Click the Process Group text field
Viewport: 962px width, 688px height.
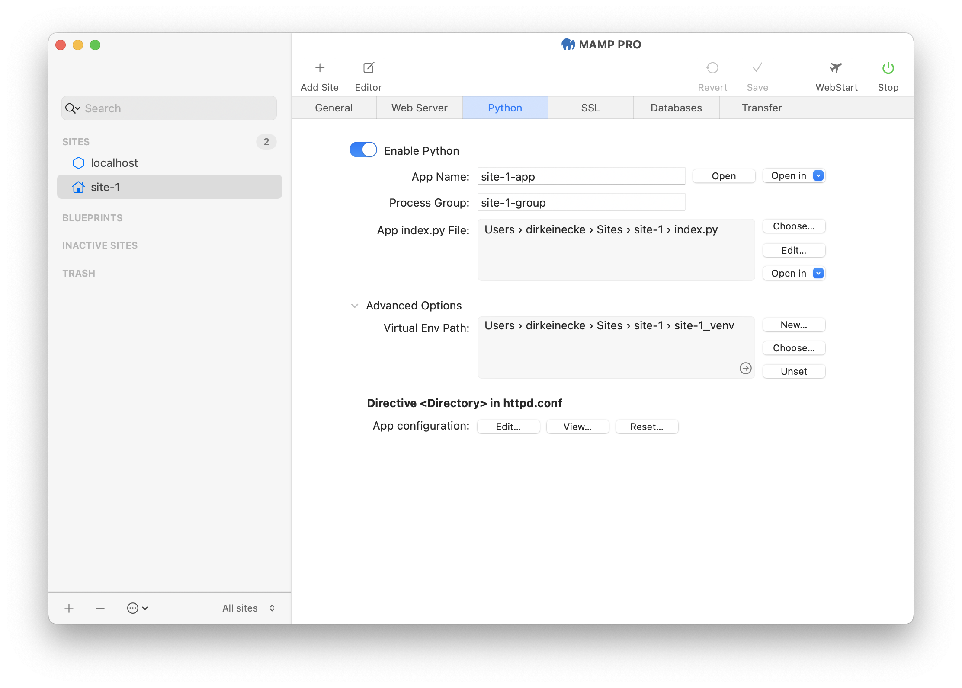click(581, 202)
